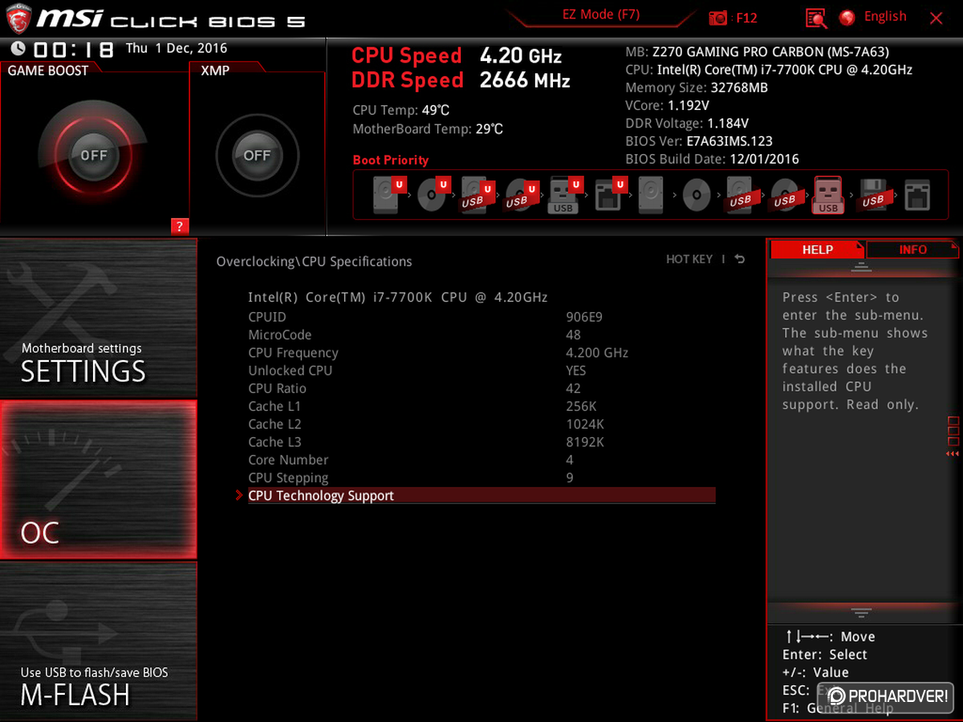Select the legacy hard disk boot icon without UEFI badge
963x722 pixels.
point(652,195)
